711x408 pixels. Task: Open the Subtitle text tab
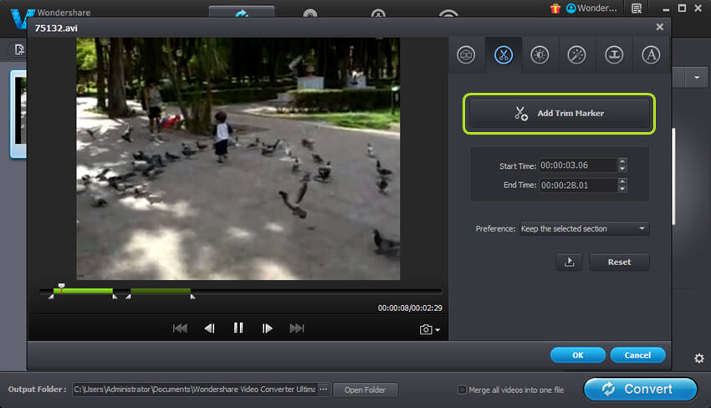[x=650, y=55]
